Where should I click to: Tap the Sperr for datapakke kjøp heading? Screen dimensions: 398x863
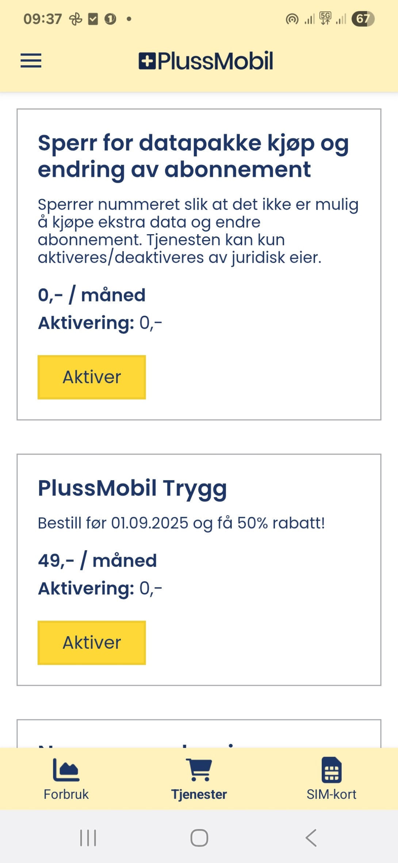pyautogui.click(x=194, y=156)
